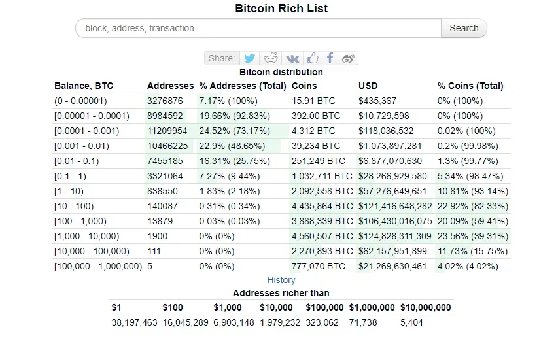Share the page on Facebook
The width and height of the screenshot is (539, 340).
[330, 58]
